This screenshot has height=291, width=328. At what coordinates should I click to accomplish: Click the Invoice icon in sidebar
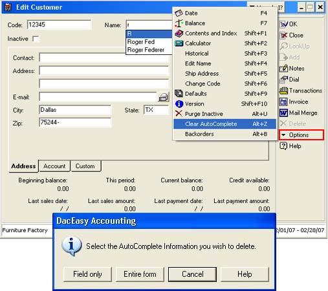coord(284,102)
